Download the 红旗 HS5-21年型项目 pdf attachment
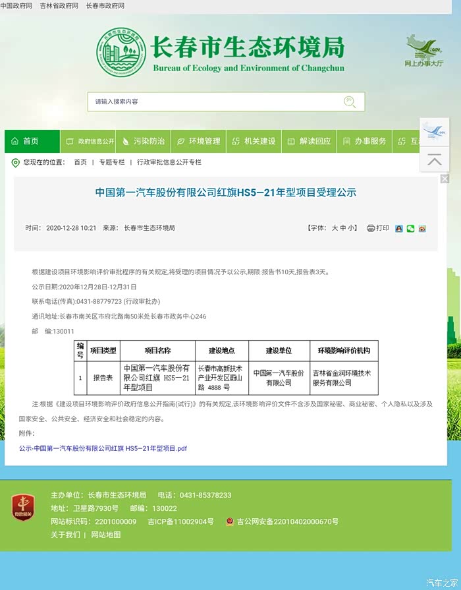 click(x=103, y=448)
